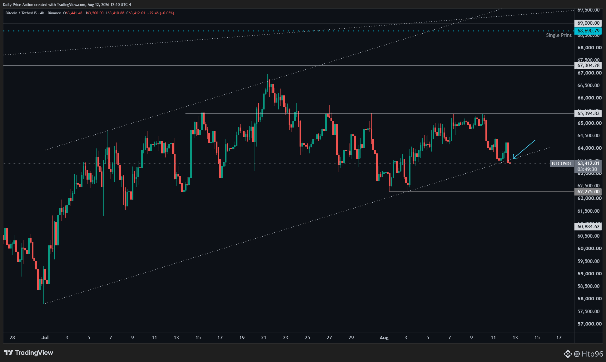Click the date 23 on the time axis
Screen dimensions: 606x362
point(286,338)
